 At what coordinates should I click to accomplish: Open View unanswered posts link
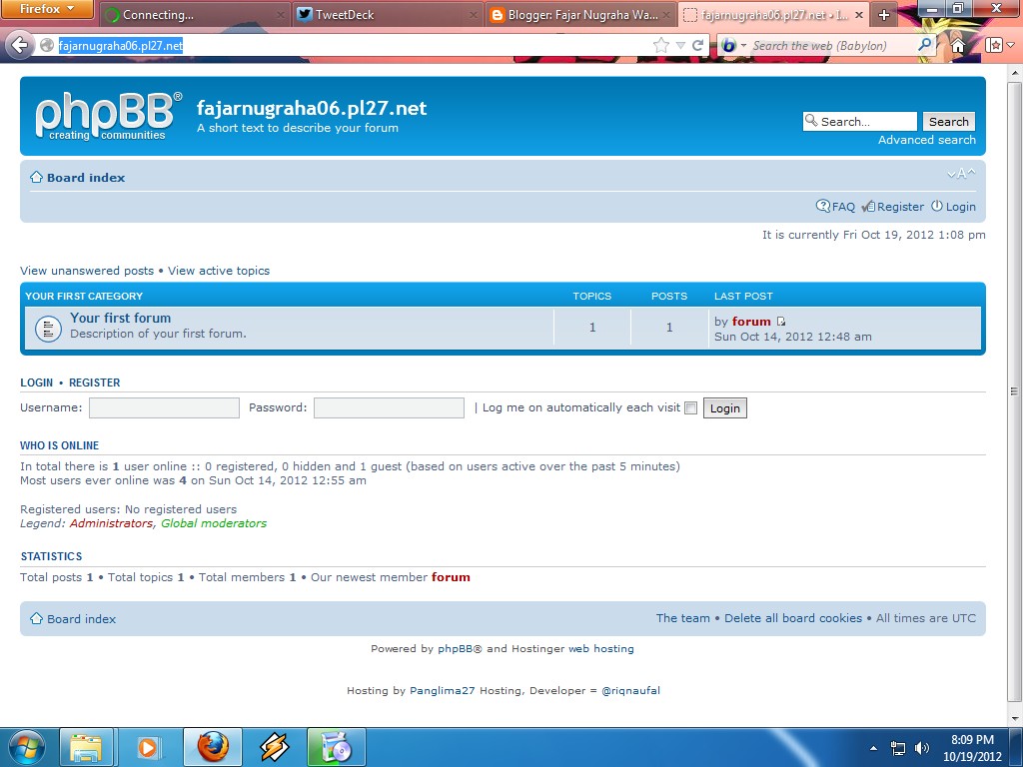click(87, 271)
